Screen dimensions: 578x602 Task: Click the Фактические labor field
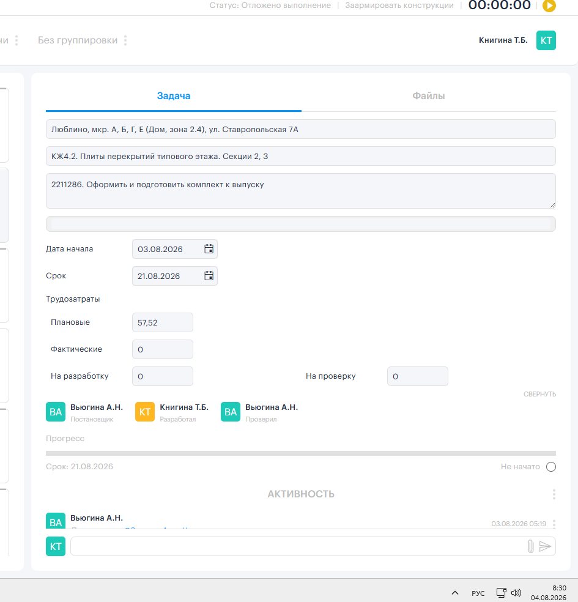point(163,349)
